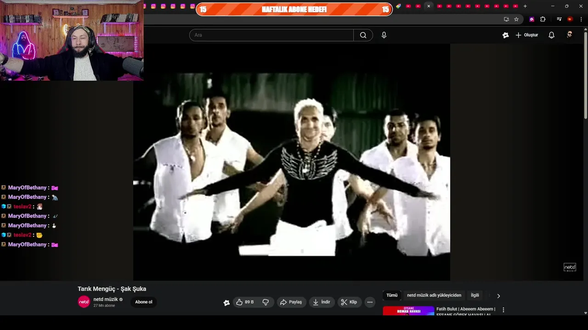Click the İndir download button
Image resolution: width=588 pixels, height=330 pixels.
coord(322,302)
